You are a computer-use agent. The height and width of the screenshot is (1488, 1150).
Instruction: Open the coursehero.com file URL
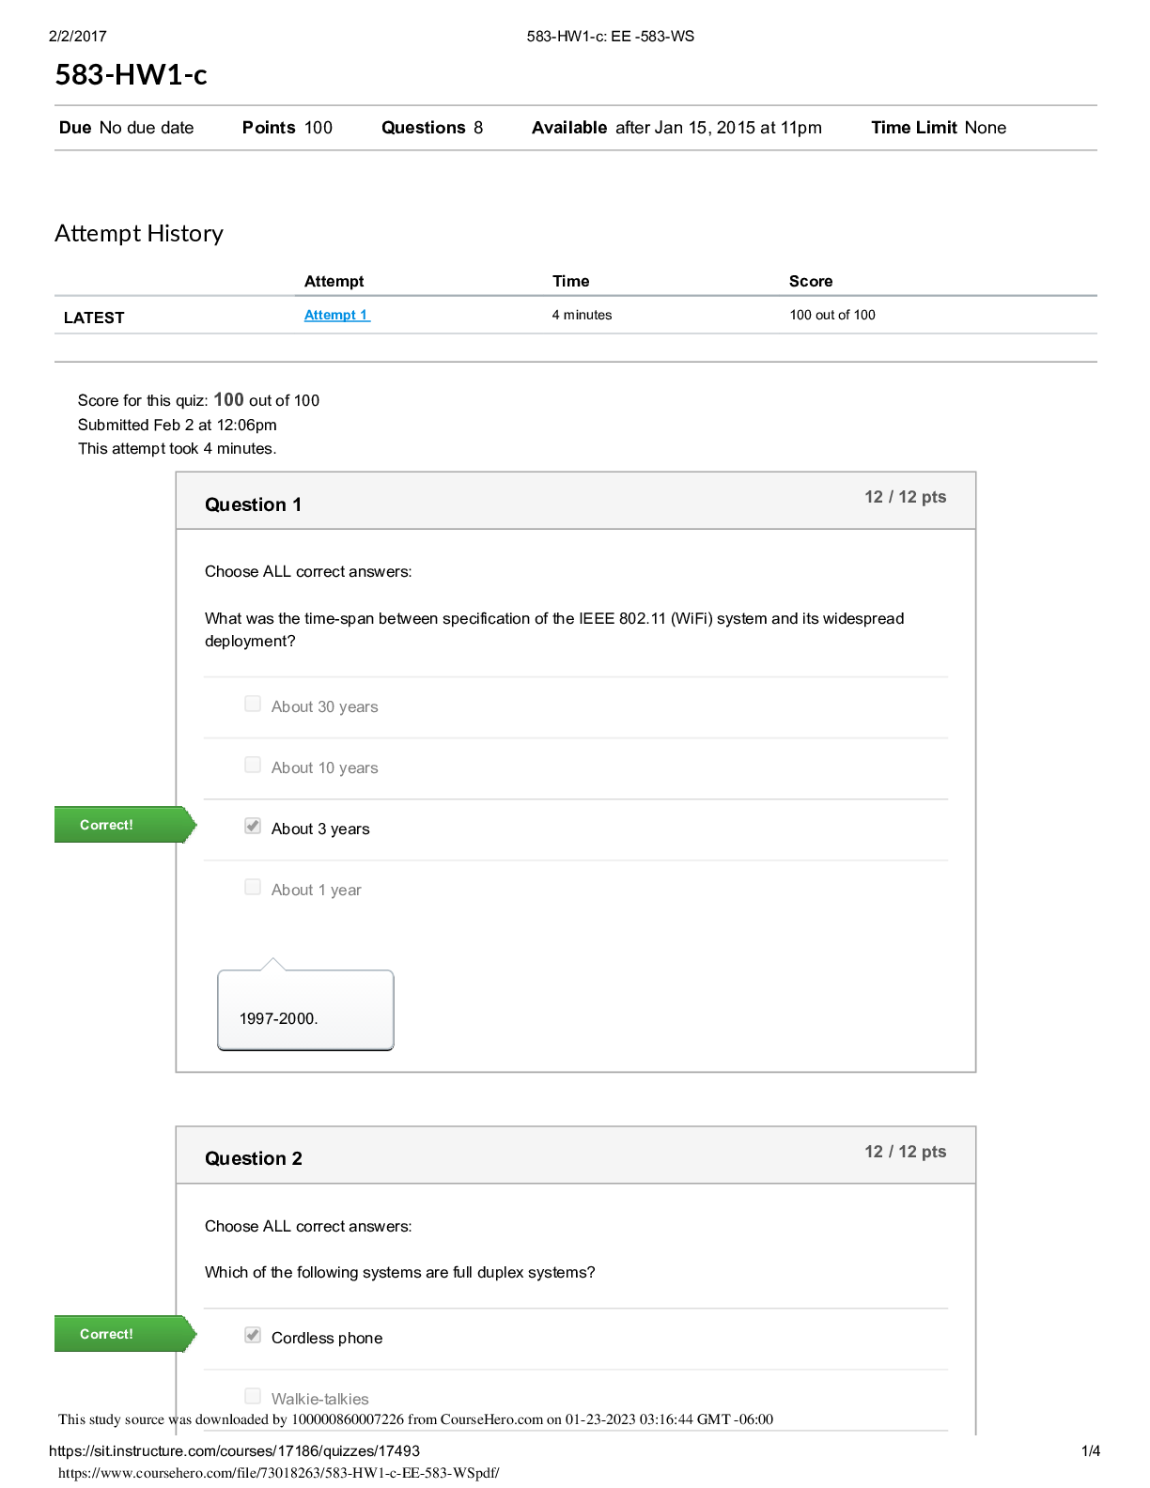pos(278,1473)
